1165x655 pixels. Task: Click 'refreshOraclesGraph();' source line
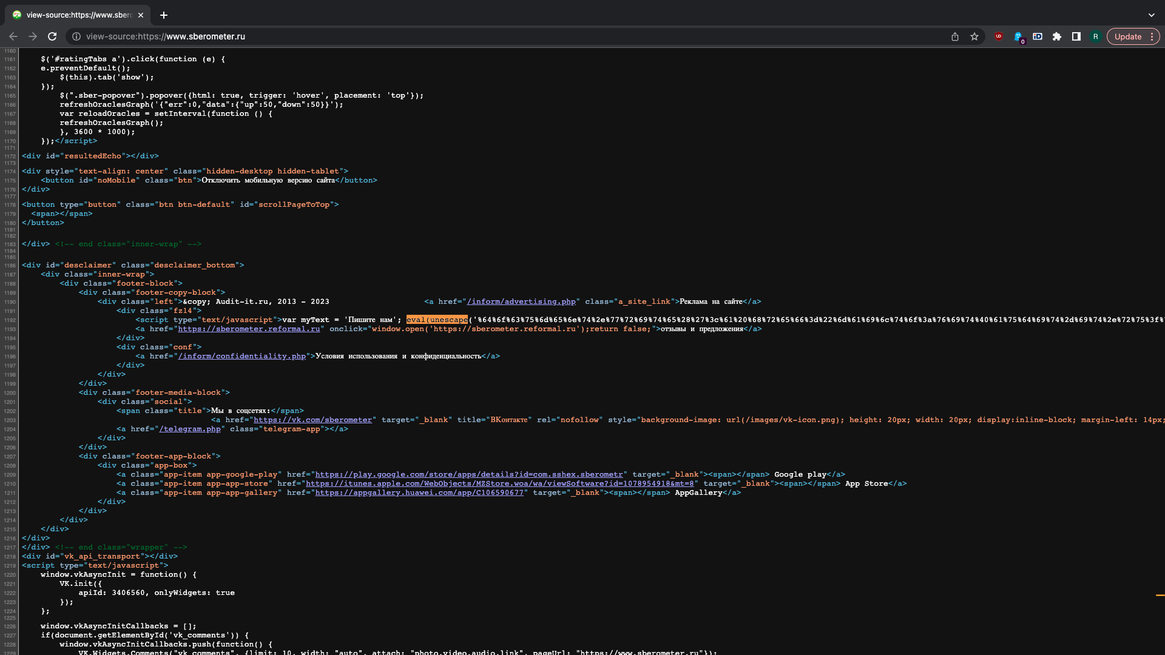112,123
